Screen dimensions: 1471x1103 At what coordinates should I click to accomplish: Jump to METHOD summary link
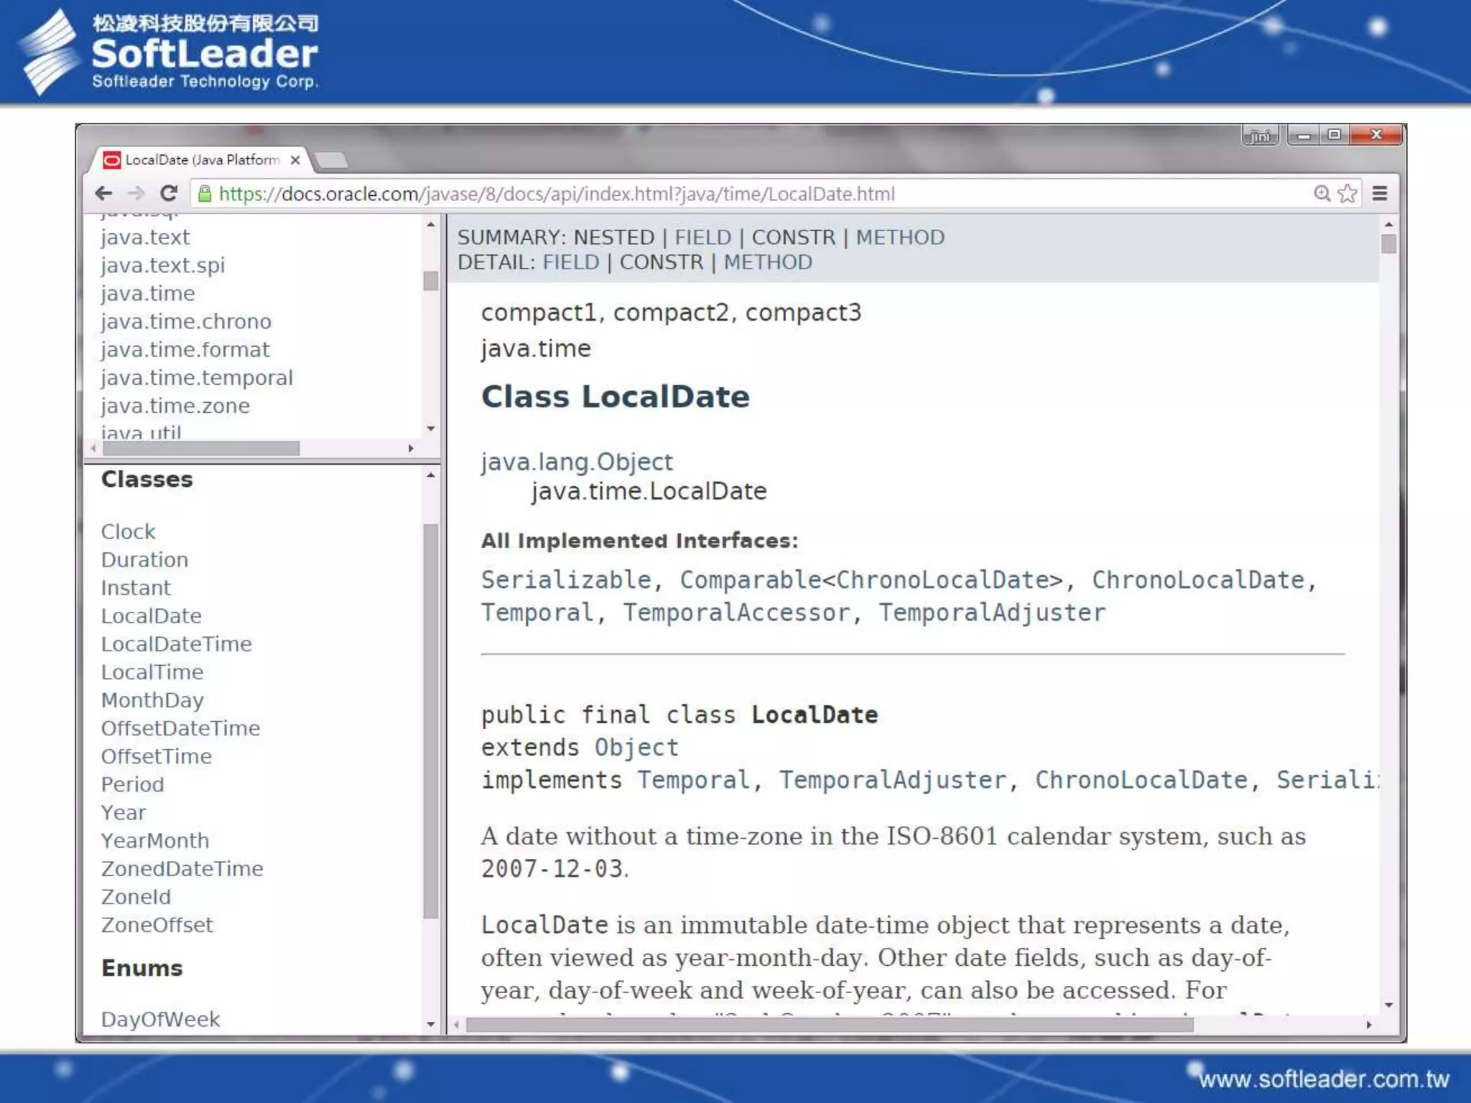pos(899,238)
